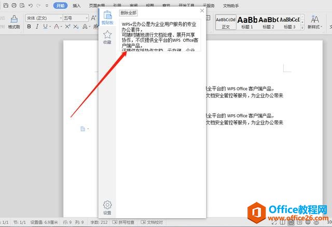Toggle superscript formatting
Viewport: 332px width, 227px height.
tap(67, 26)
